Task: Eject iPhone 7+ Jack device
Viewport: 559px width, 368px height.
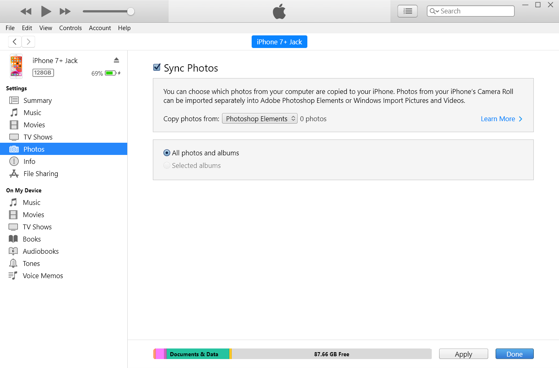Action: tap(116, 60)
